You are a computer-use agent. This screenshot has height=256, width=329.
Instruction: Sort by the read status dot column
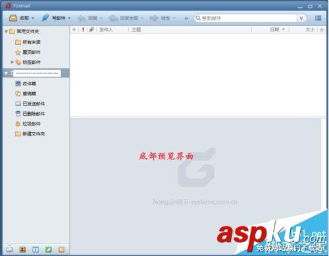coord(74,30)
